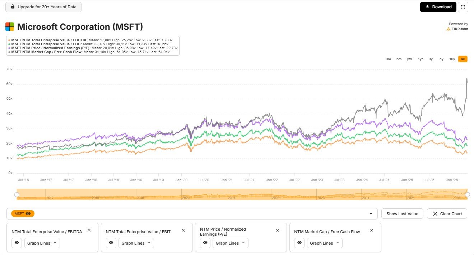Click the 0x y-axis label
Image resolution: width=474 pixels, height=255 pixels.
[10, 173]
